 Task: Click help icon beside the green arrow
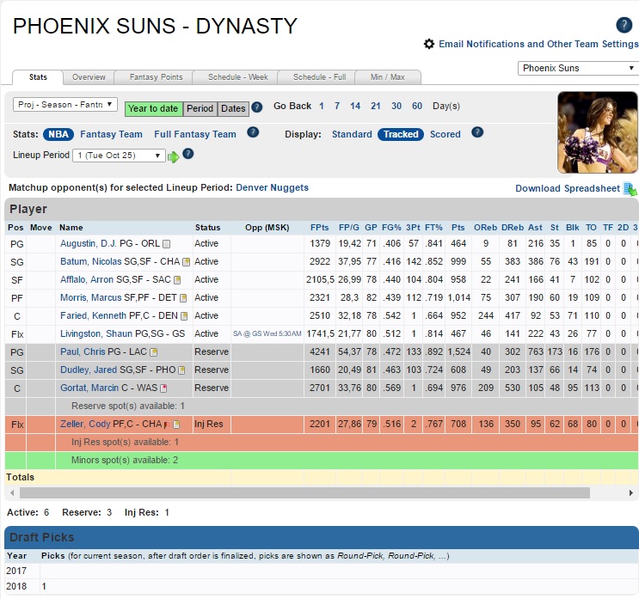coord(187,154)
